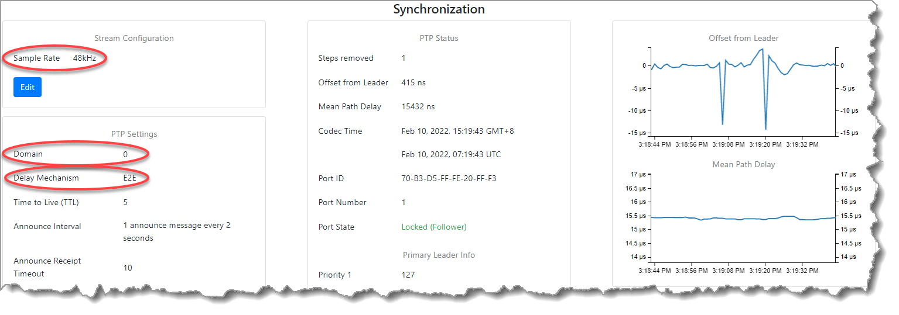The width and height of the screenshot is (899, 315).
Task: Click the UTC codec time value
Action: [451, 155]
